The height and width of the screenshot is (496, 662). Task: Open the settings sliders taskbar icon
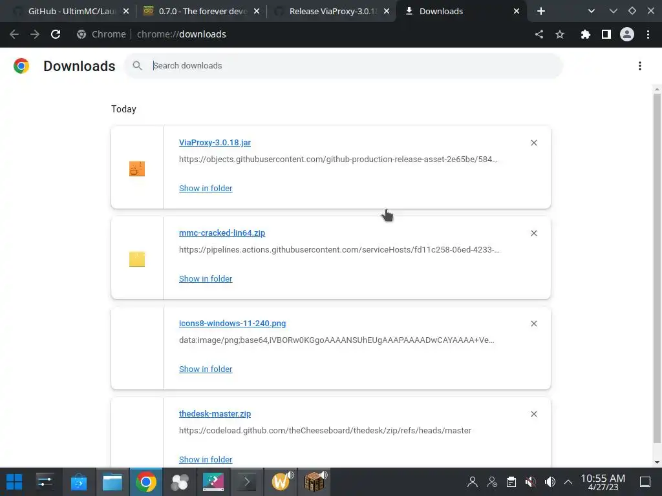tap(45, 482)
